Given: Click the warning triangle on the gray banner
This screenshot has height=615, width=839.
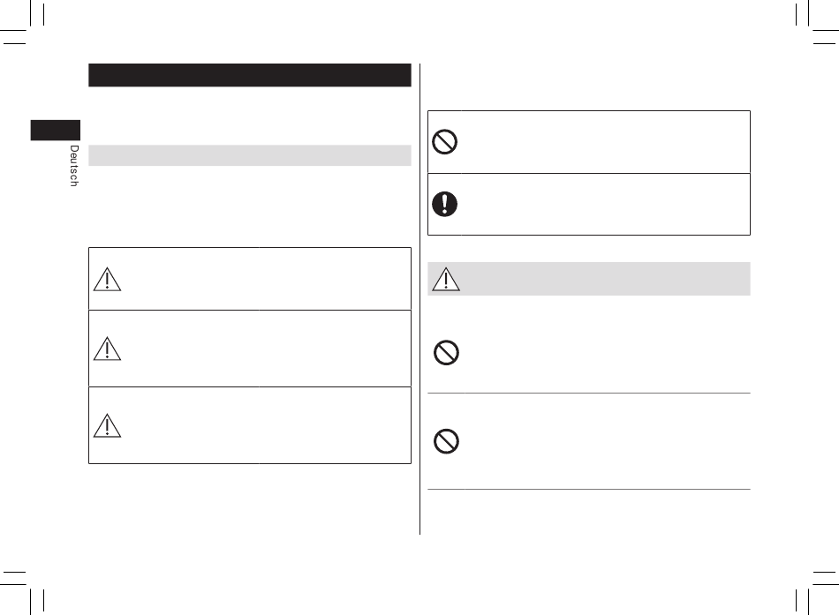Looking at the screenshot, I should coord(446,279).
